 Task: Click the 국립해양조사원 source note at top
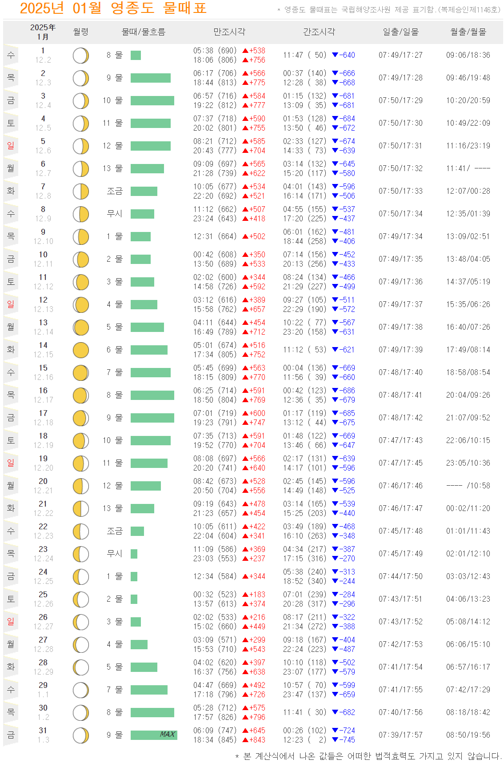tap(389, 10)
